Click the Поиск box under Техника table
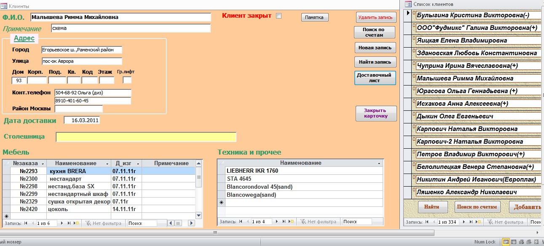The image size is (544, 246). tap(357, 222)
